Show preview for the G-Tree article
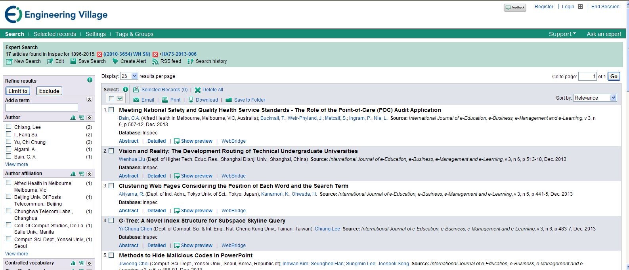Screen dimensions: 629x270 click(x=193, y=245)
